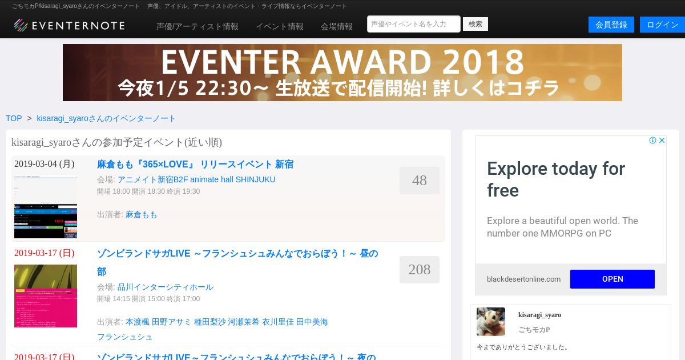Click the 'Explore today for free' ad headline
The height and width of the screenshot is (360, 685).
pyautogui.click(x=556, y=179)
